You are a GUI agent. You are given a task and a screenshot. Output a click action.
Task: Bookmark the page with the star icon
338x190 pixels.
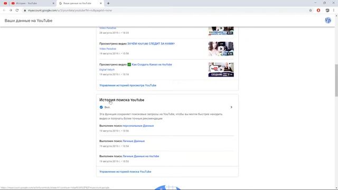[x=311, y=11]
